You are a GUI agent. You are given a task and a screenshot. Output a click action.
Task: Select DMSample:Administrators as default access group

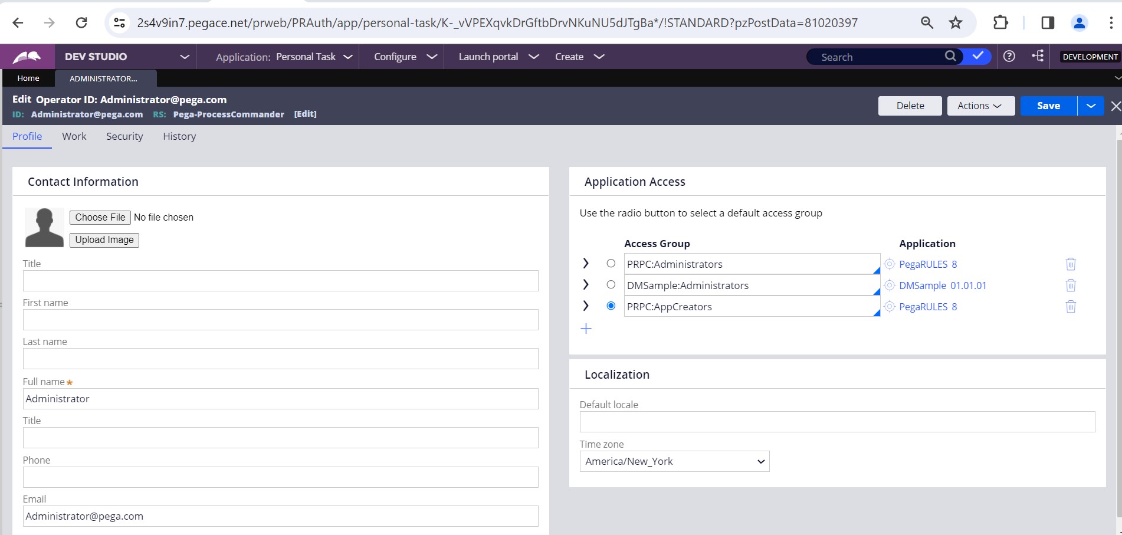click(x=611, y=285)
